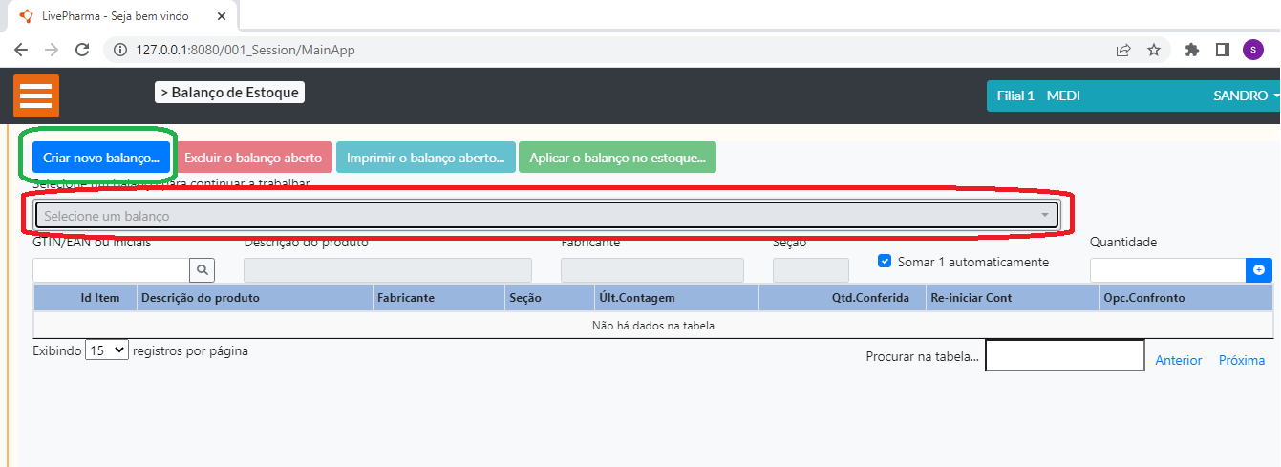Click the browser share page icon

coord(1123,50)
